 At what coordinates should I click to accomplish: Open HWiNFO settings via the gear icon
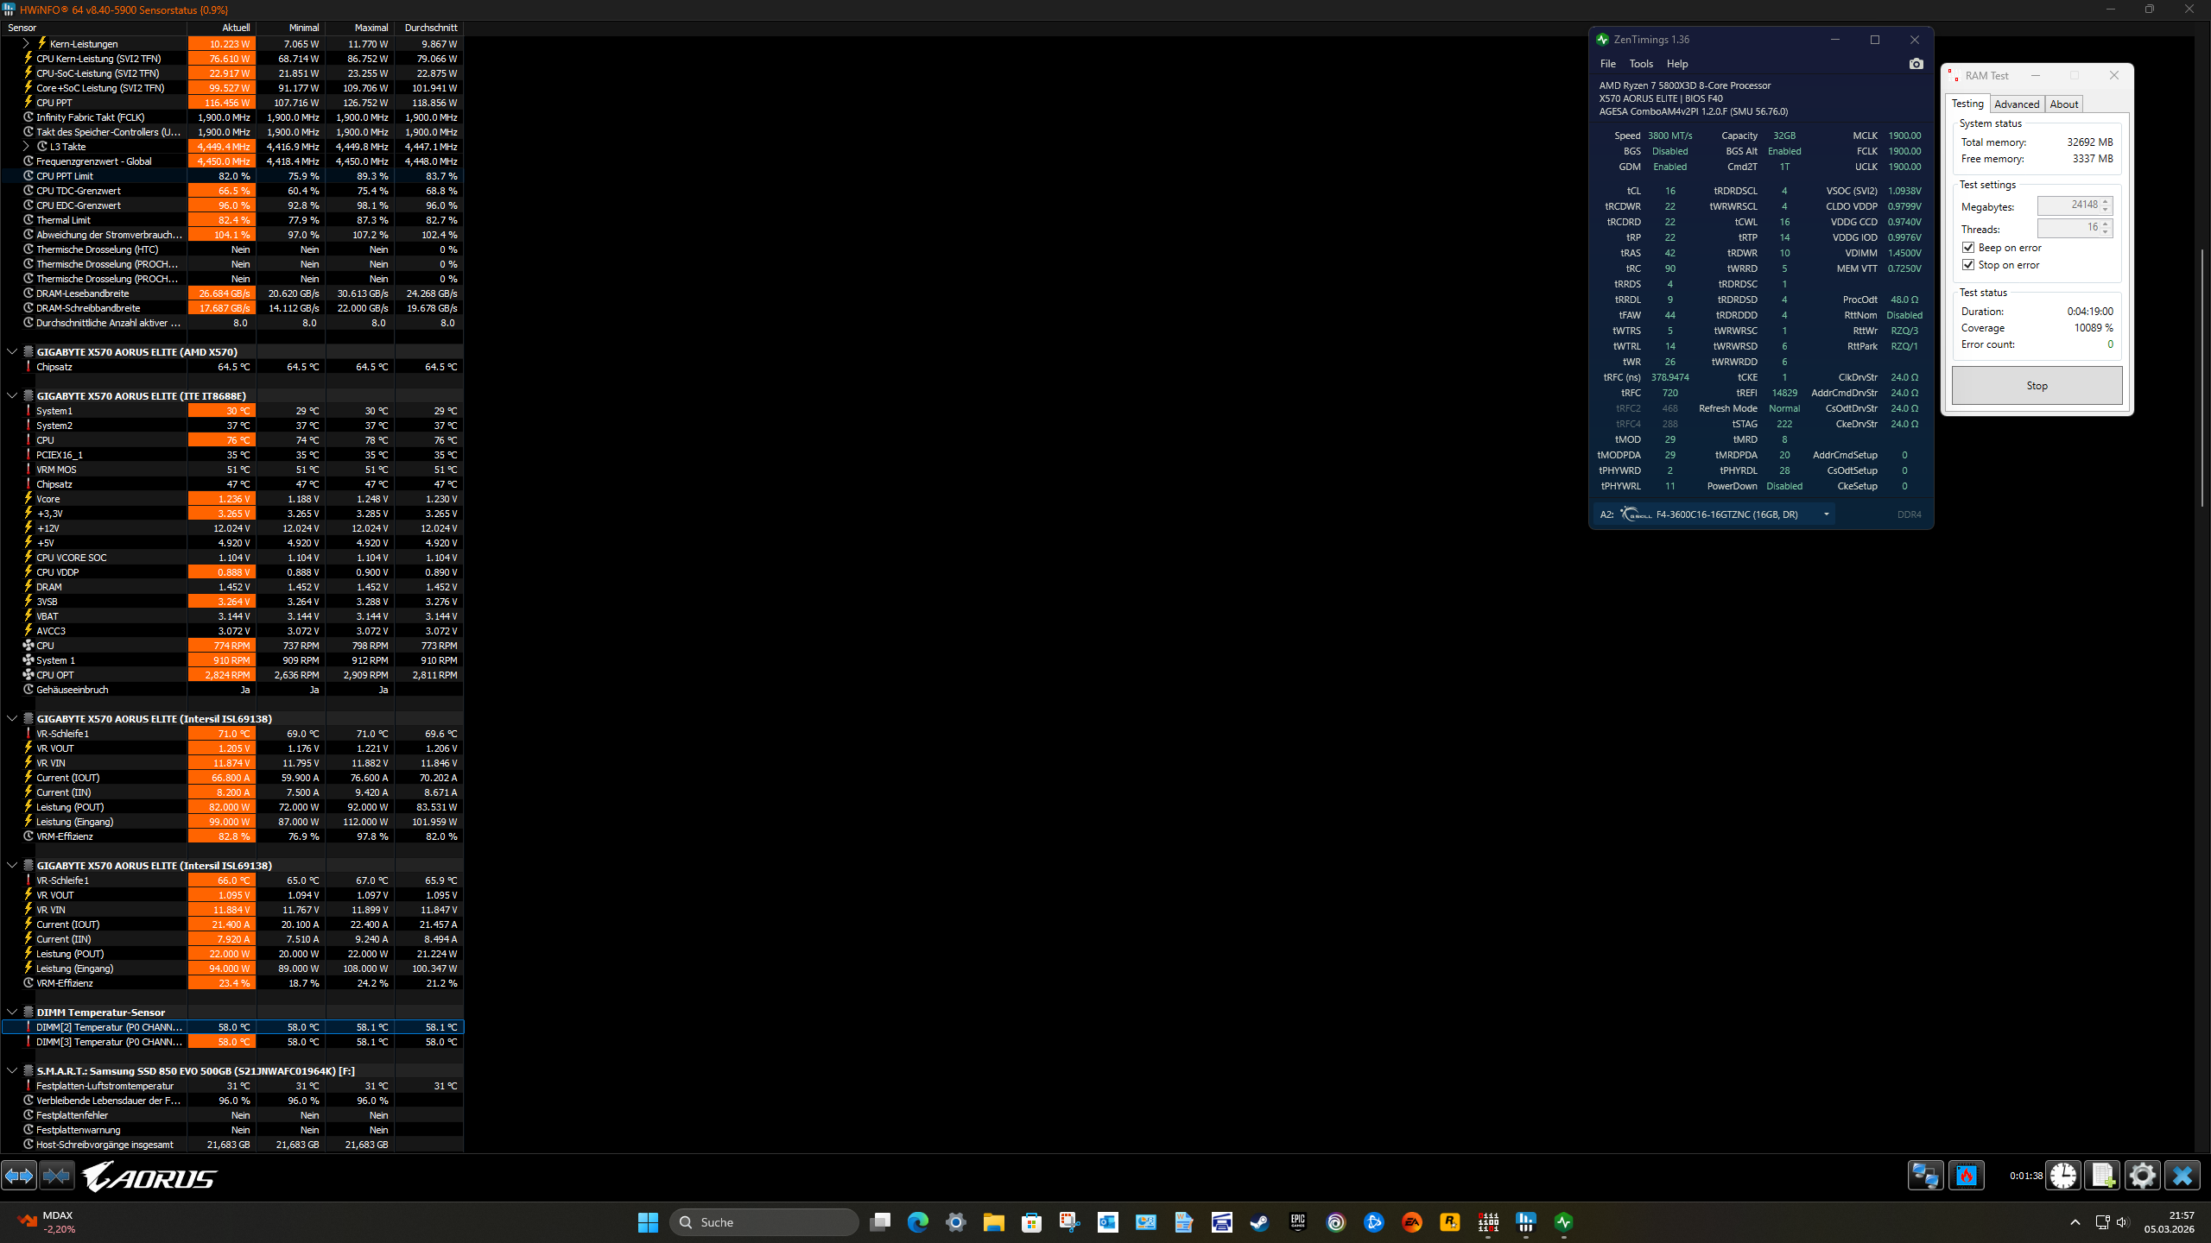point(2141,1176)
